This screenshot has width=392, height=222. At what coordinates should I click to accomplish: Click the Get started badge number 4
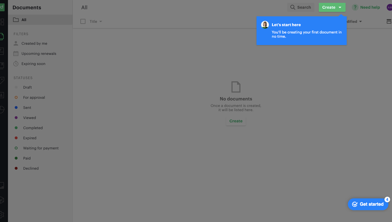387,199
